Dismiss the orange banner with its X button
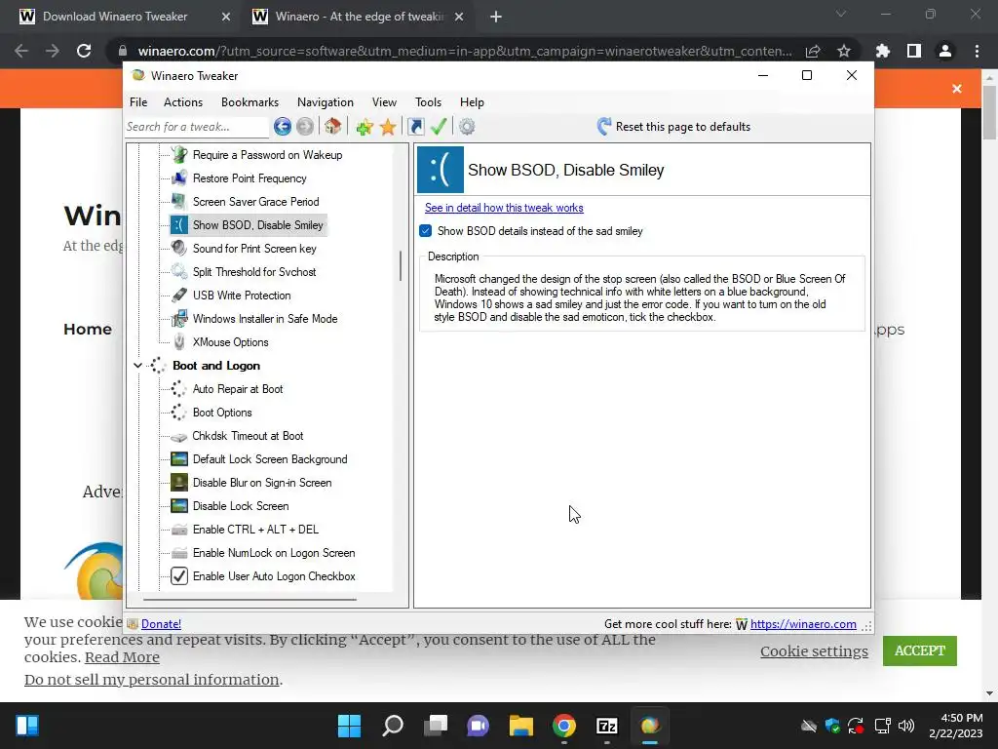This screenshot has width=998, height=749. pos(957,89)
